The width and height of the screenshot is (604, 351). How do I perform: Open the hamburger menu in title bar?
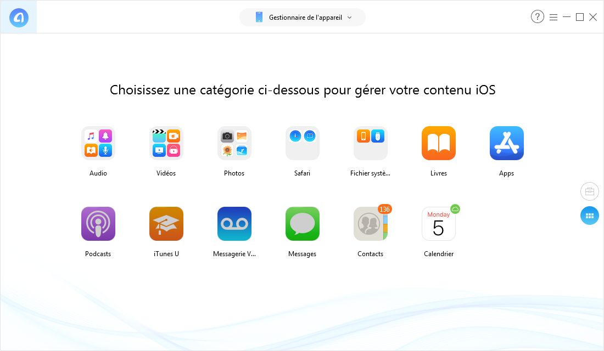[553, 18]
